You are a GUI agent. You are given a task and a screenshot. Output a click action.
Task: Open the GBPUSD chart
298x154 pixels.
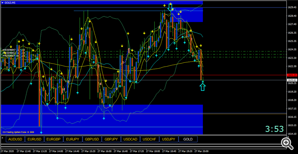pos(92,139)
